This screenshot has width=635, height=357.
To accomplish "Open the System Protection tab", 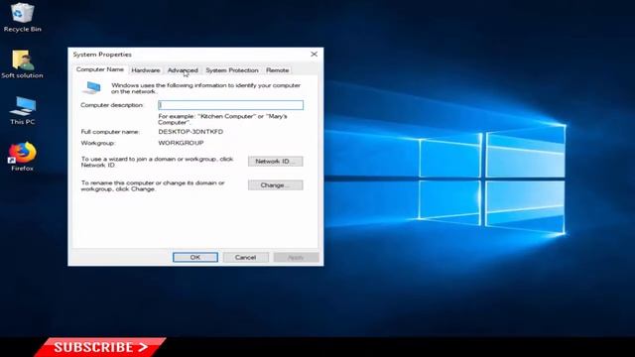I will pos(231,70).
